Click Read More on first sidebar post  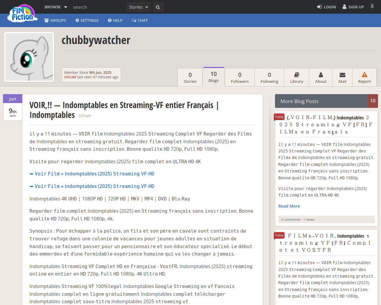point(289,206)
